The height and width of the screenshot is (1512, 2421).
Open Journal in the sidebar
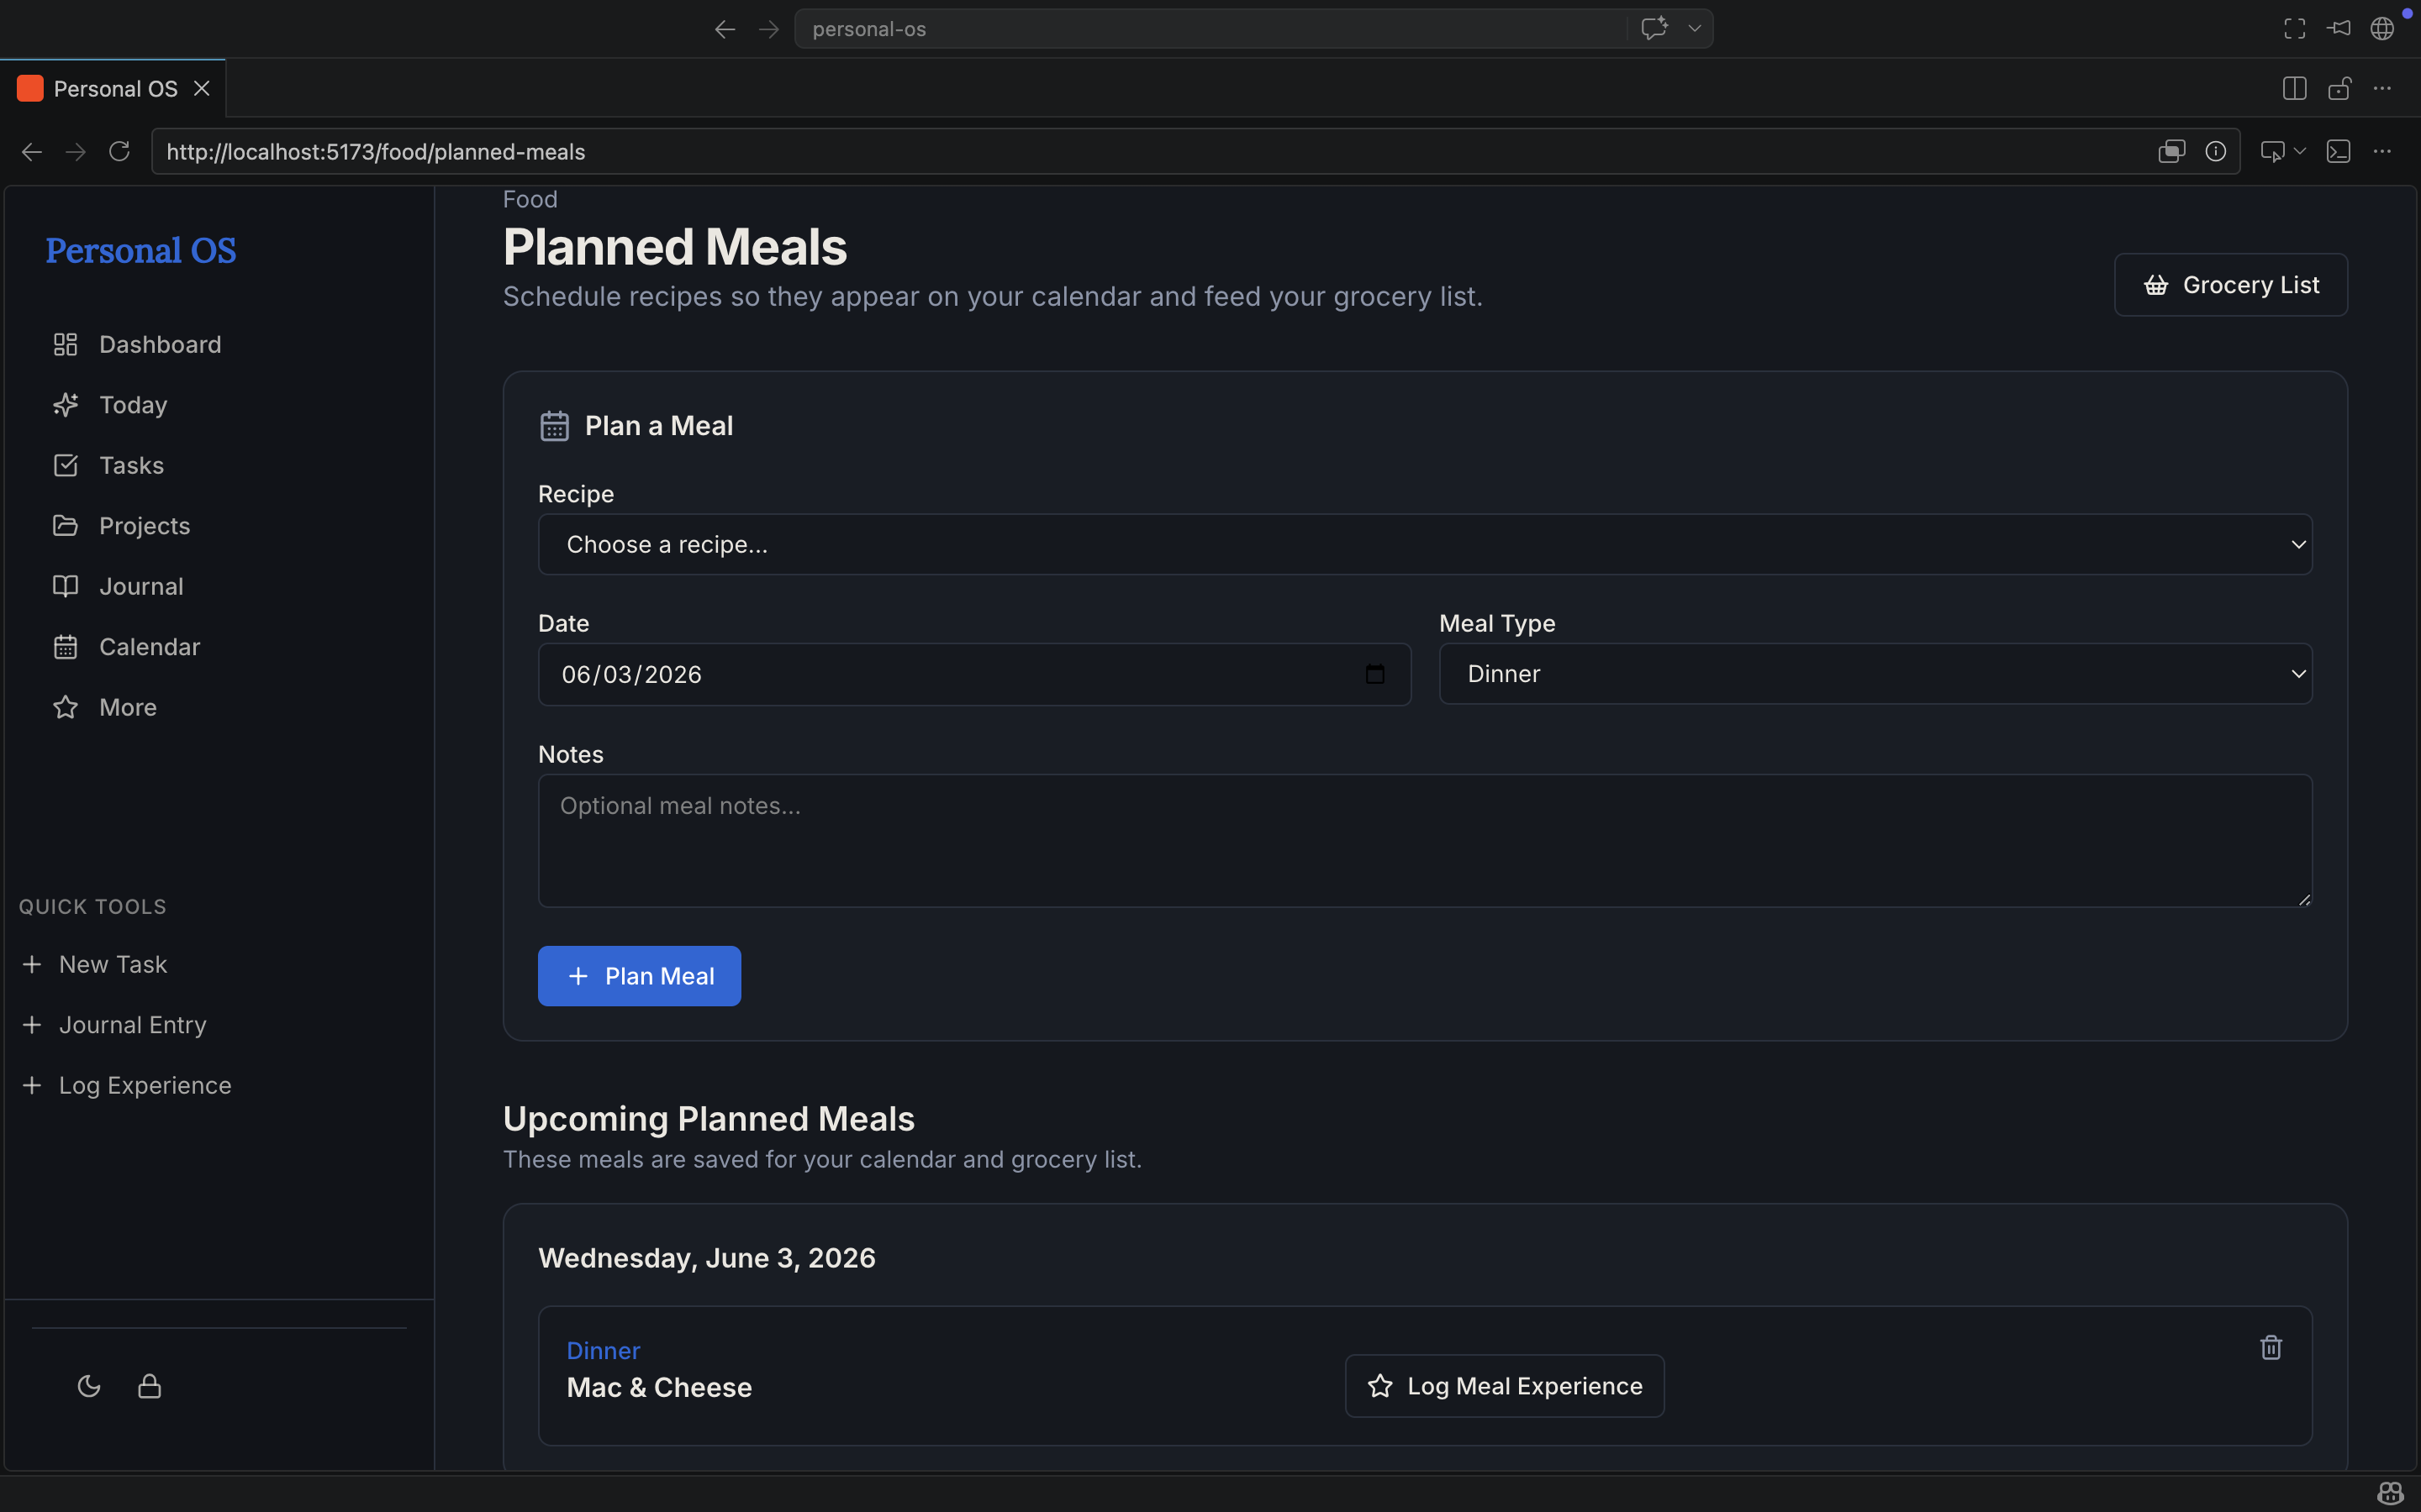click(x=117, y=586)
